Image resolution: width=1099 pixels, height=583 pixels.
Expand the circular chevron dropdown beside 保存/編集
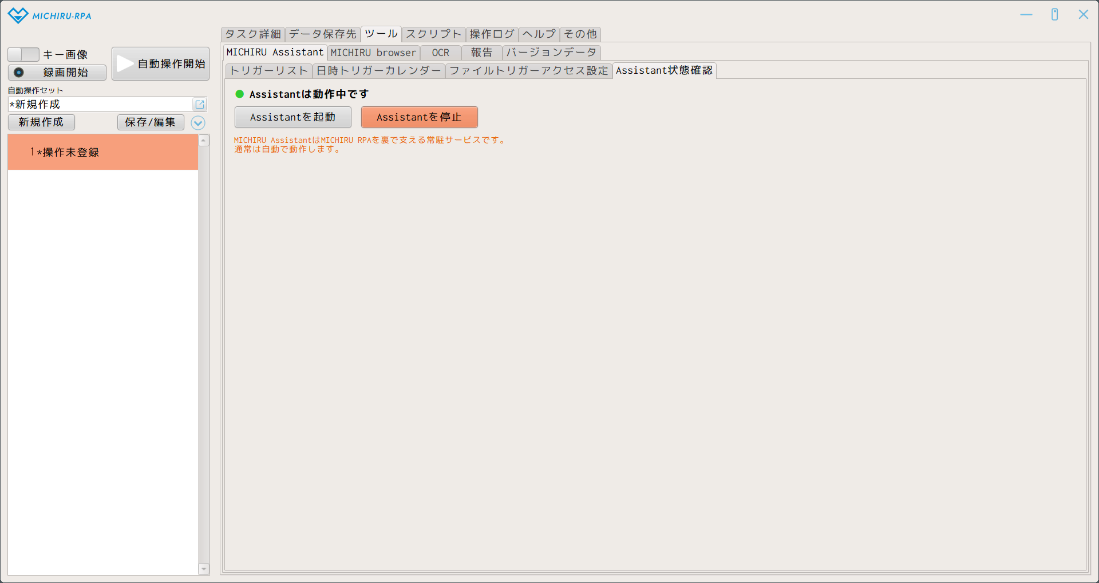coord(198,123)
